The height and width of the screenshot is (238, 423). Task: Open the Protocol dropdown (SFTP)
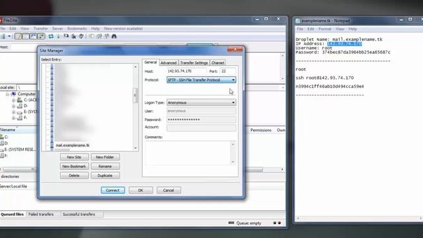pos(201,80)
